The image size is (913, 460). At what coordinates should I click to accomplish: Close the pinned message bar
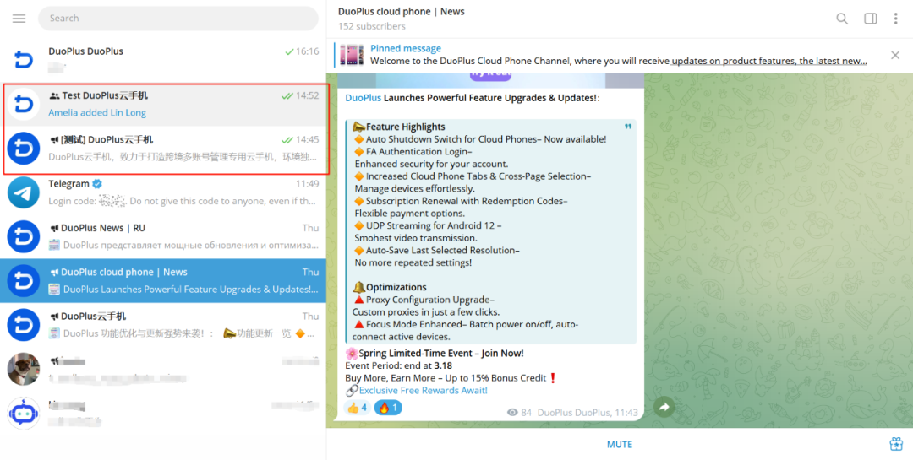pos(895,55)
